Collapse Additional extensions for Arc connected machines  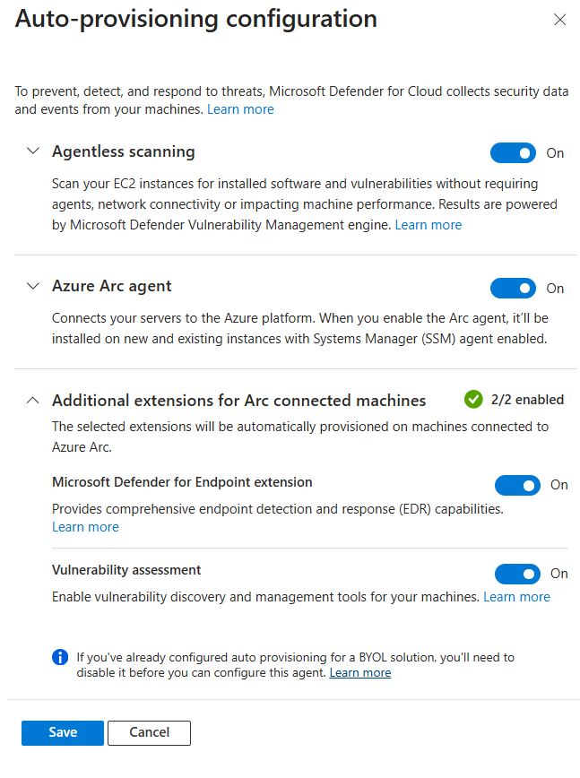(x=33, y=400)
